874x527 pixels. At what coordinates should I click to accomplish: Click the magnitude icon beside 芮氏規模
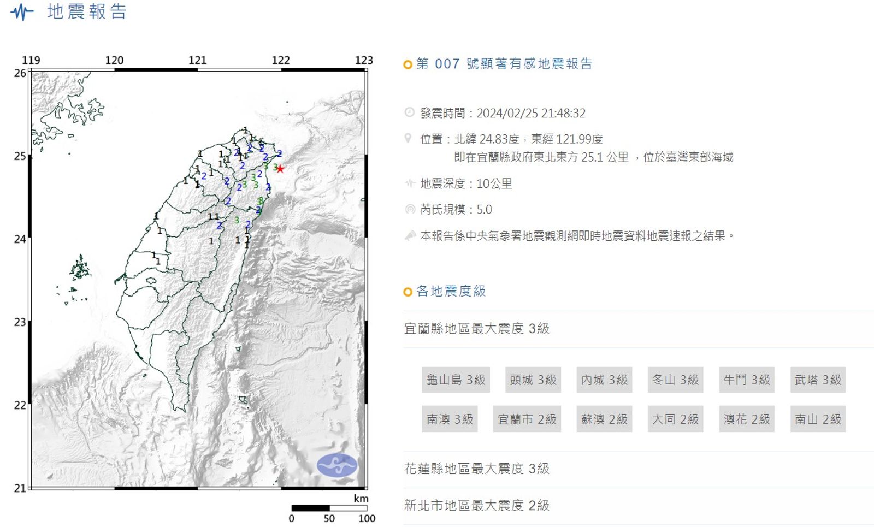pos(410,209)
